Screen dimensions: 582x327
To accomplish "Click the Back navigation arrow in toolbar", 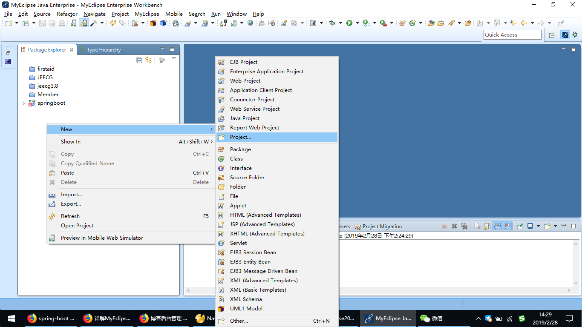I will [x=524, y=23].
